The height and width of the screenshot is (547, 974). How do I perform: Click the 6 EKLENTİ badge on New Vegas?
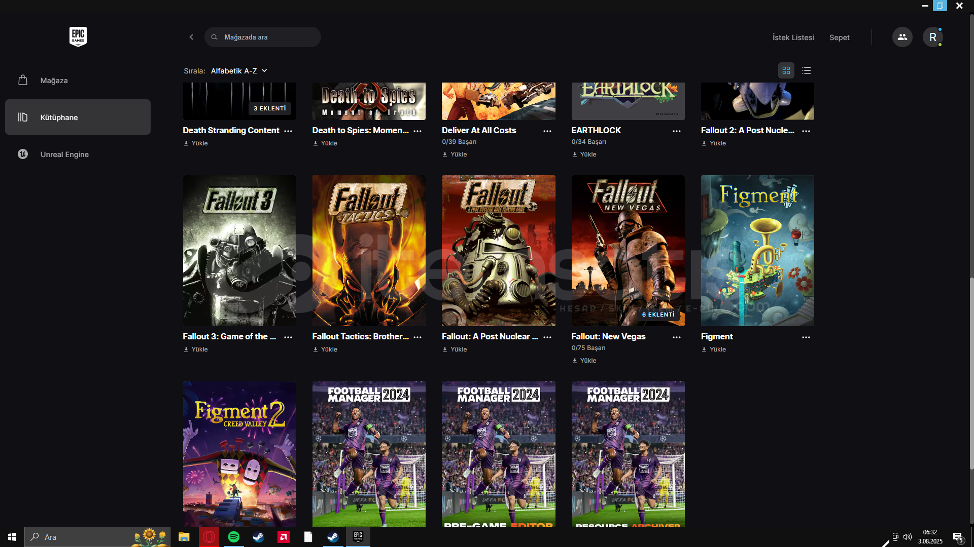[x=658, y=315]
